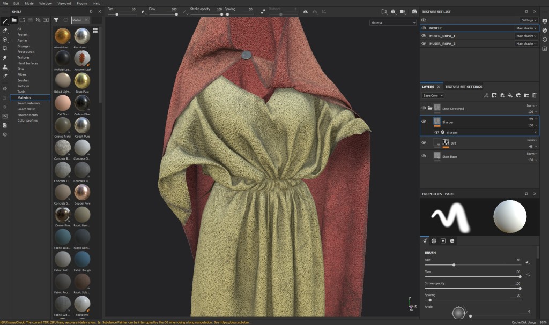
Task: Open the add effect magic wand icon
Action: click(486, 95)
